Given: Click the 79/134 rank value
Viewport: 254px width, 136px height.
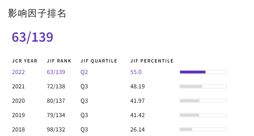Looking at the screenshot, I should point(56,115).
